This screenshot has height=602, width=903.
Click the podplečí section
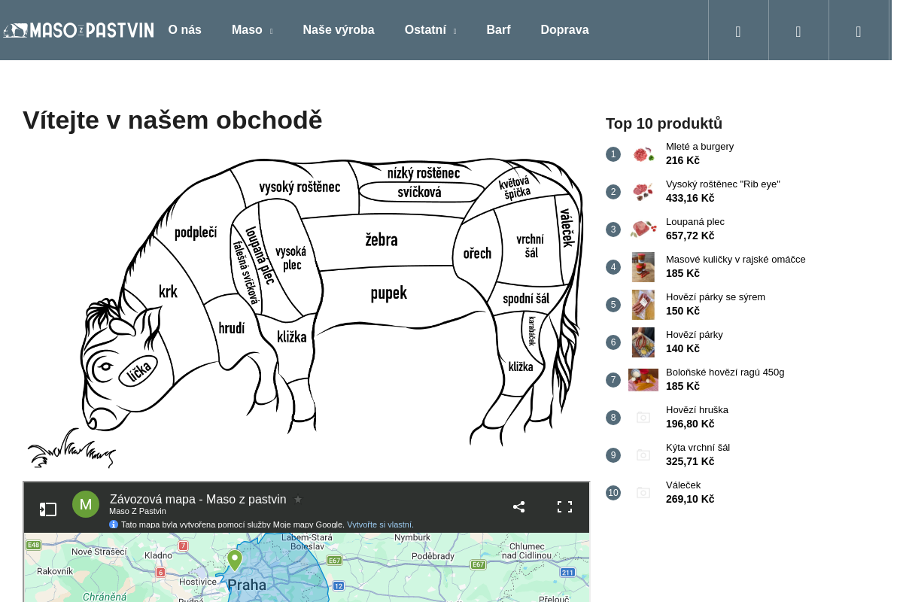tap(196, 233)
